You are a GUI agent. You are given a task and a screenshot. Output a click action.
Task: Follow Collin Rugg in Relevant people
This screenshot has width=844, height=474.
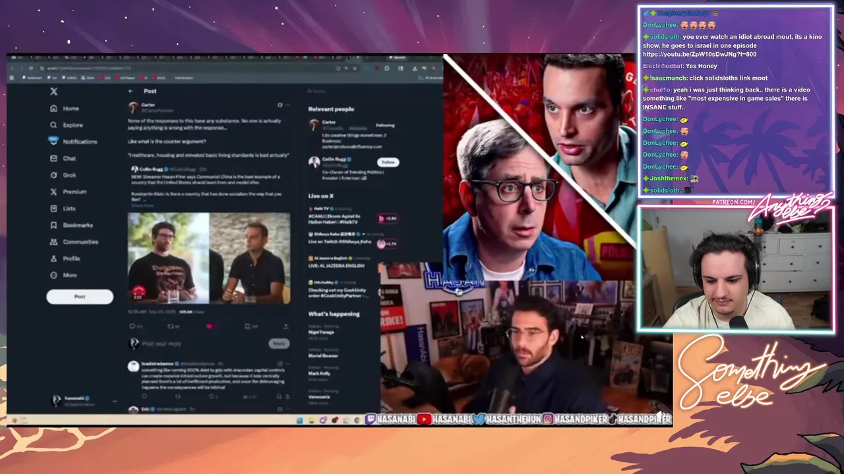pyautogui.click(x=388, y=162)
